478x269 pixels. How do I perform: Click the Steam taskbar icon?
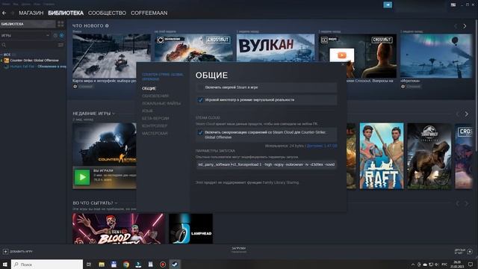click(x=175, y=265)
